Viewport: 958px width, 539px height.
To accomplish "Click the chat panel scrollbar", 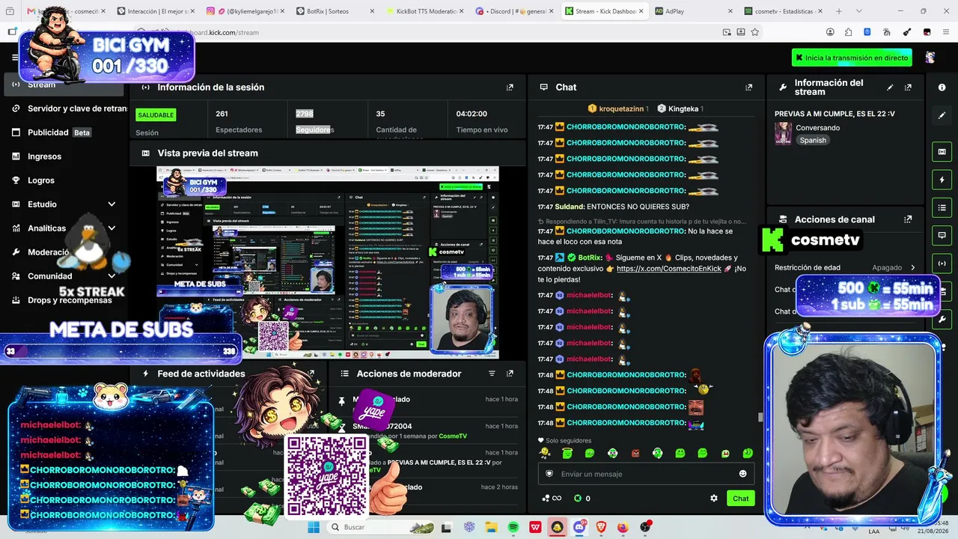I will (760, 418).
